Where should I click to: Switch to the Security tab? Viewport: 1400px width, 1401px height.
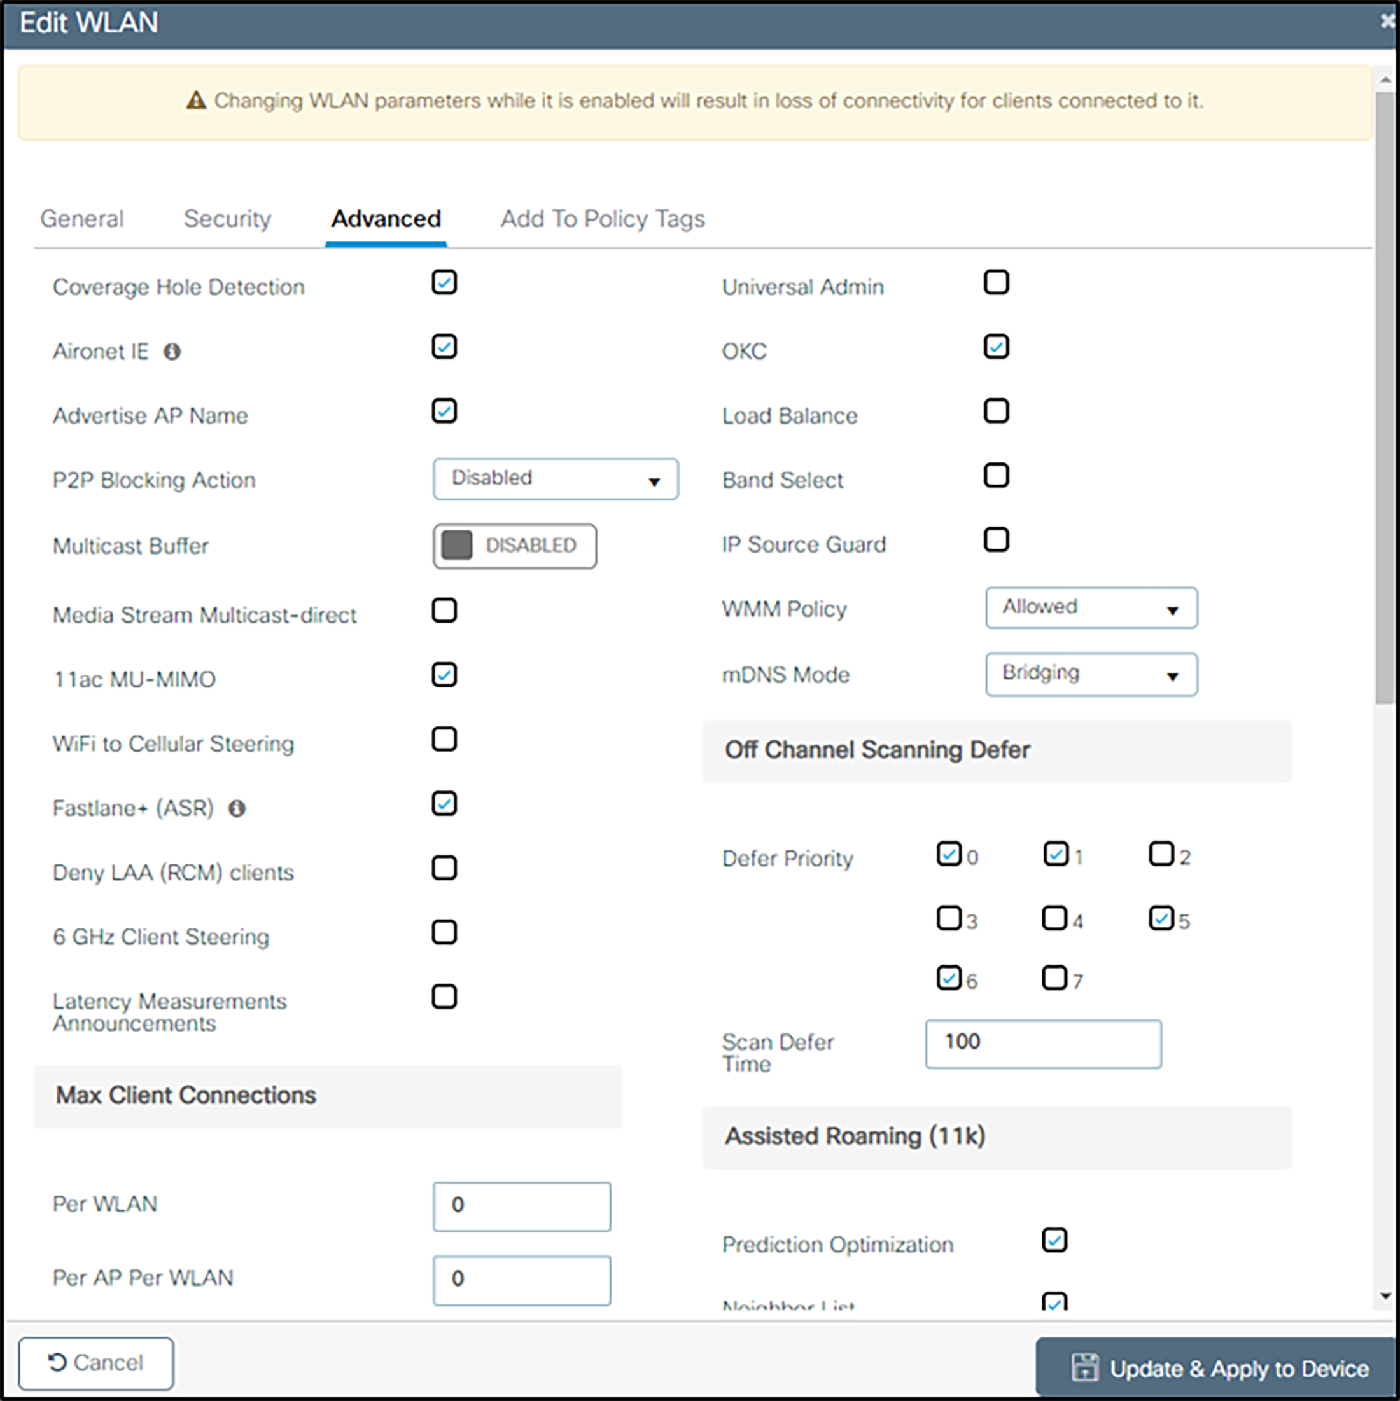pyautogui.click(x=227, y=218)
